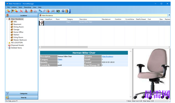Click the Print toolbar icon
The image size is (175, 103).
35,11
